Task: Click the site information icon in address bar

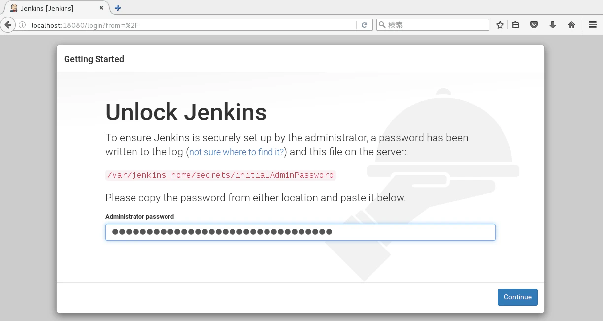Action: click(x=23, y=24)
